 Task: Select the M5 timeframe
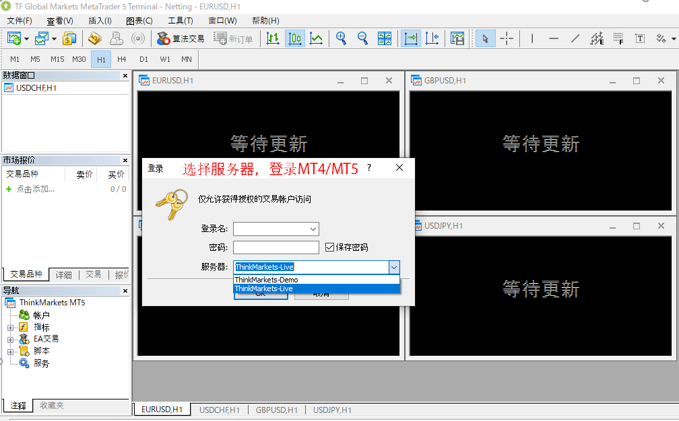point(36,59)
